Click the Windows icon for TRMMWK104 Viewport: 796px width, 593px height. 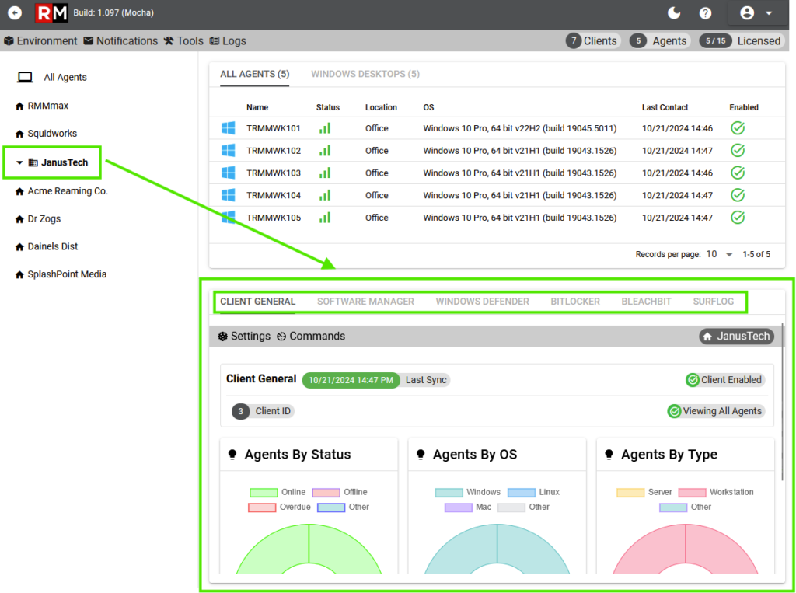229,195
